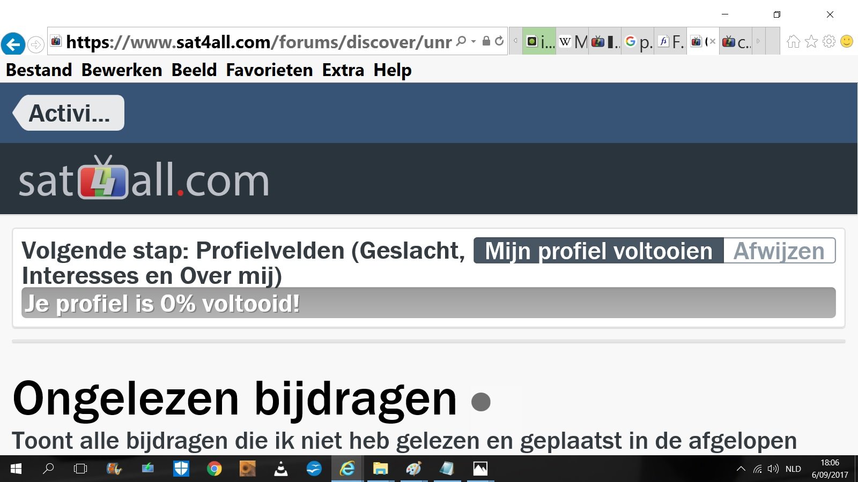The image size is (858, 482).
Task: Open the Photos app on the taskbar
Action: tap(480, 469)
